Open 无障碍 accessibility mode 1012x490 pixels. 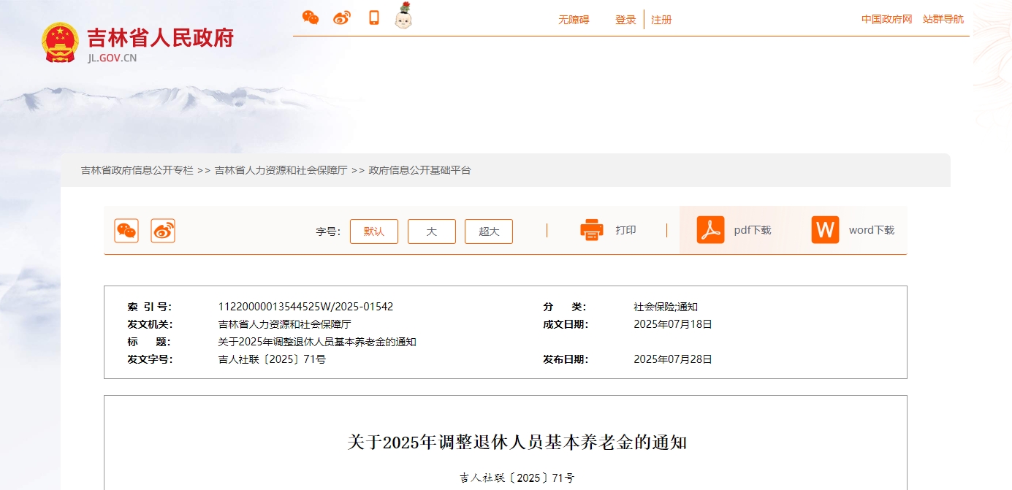pos(573,20)
